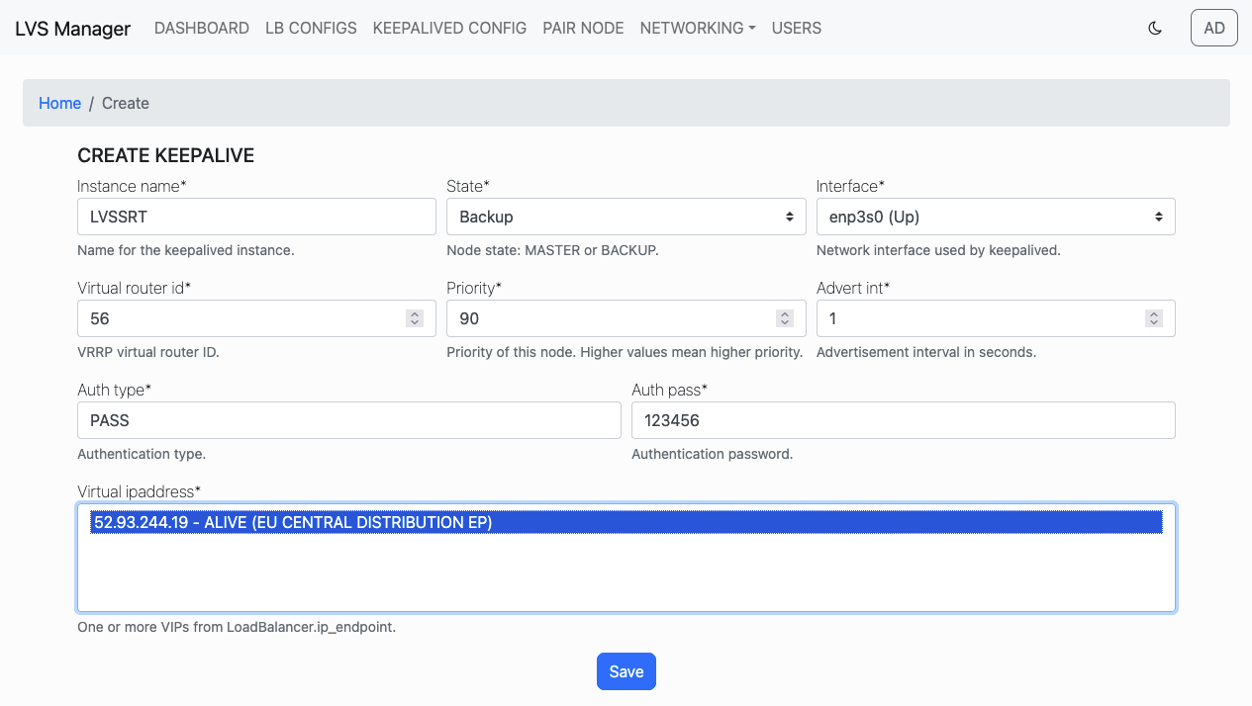Open Keepalived Config page
Image resolution: width=1252 pixels, height=706 pixels.
(x=449, y=28)
